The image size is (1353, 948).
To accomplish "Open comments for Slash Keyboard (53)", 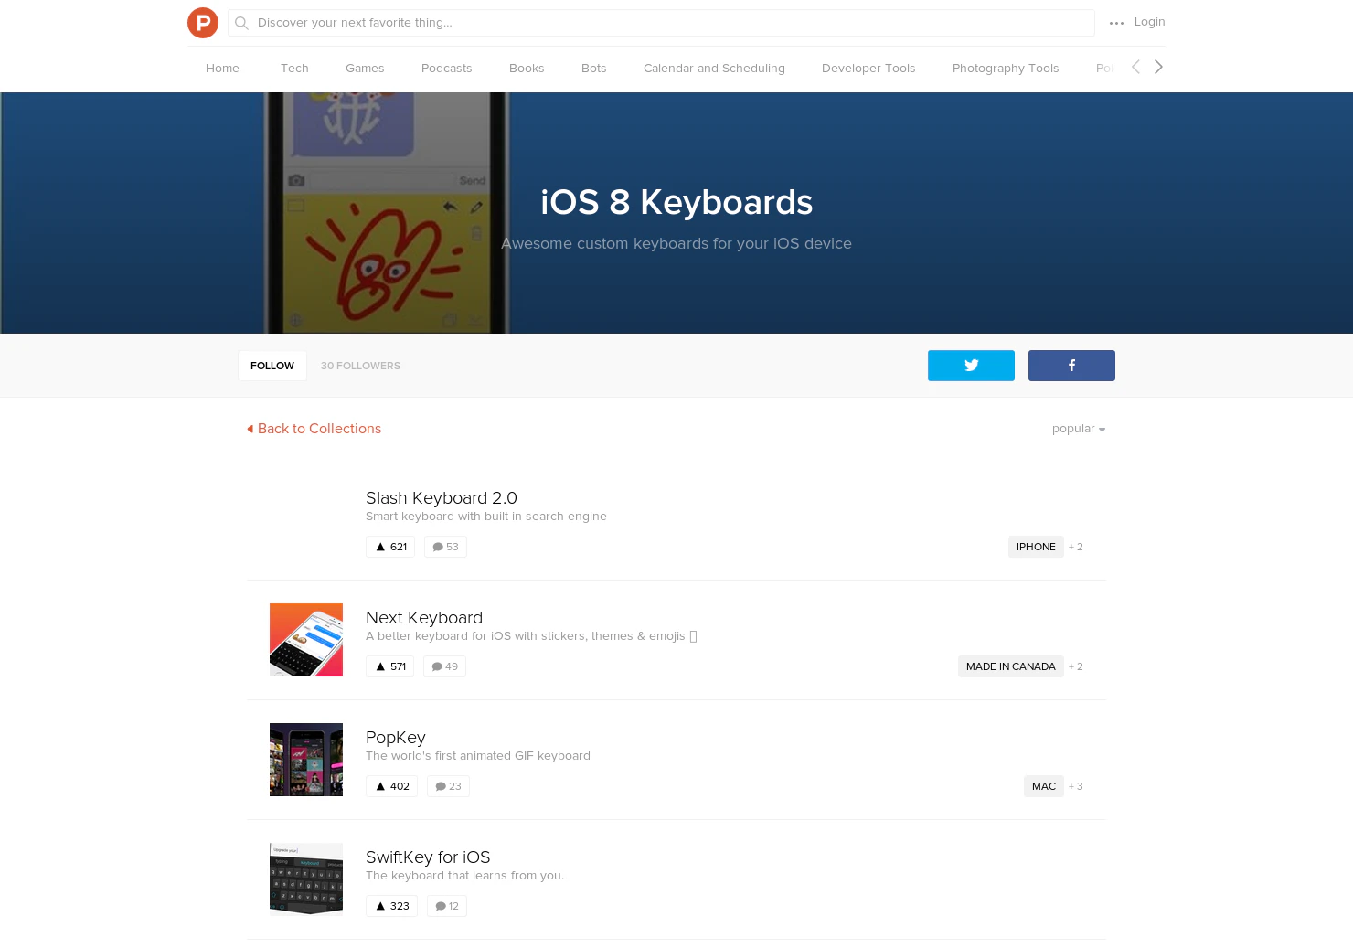I will point(445,547).
